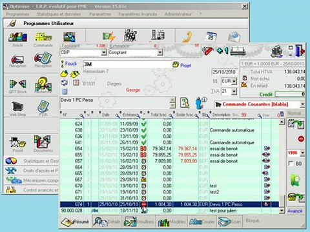The width and height of the screenshot is (310, 232).
Task: Open the QTT Stock icon
Action: (x=17, y=84)
